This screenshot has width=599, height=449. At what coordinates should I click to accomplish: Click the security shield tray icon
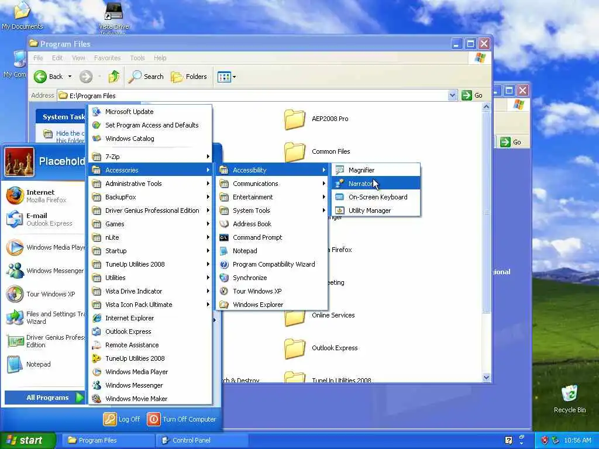tap(545, 440)
